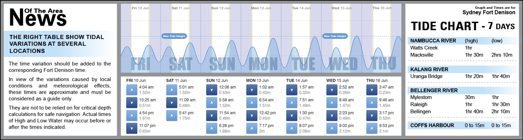523x140 pixels.
Task: Select the Friday 11:07 pm low tide icon
Action: (132, 128)
